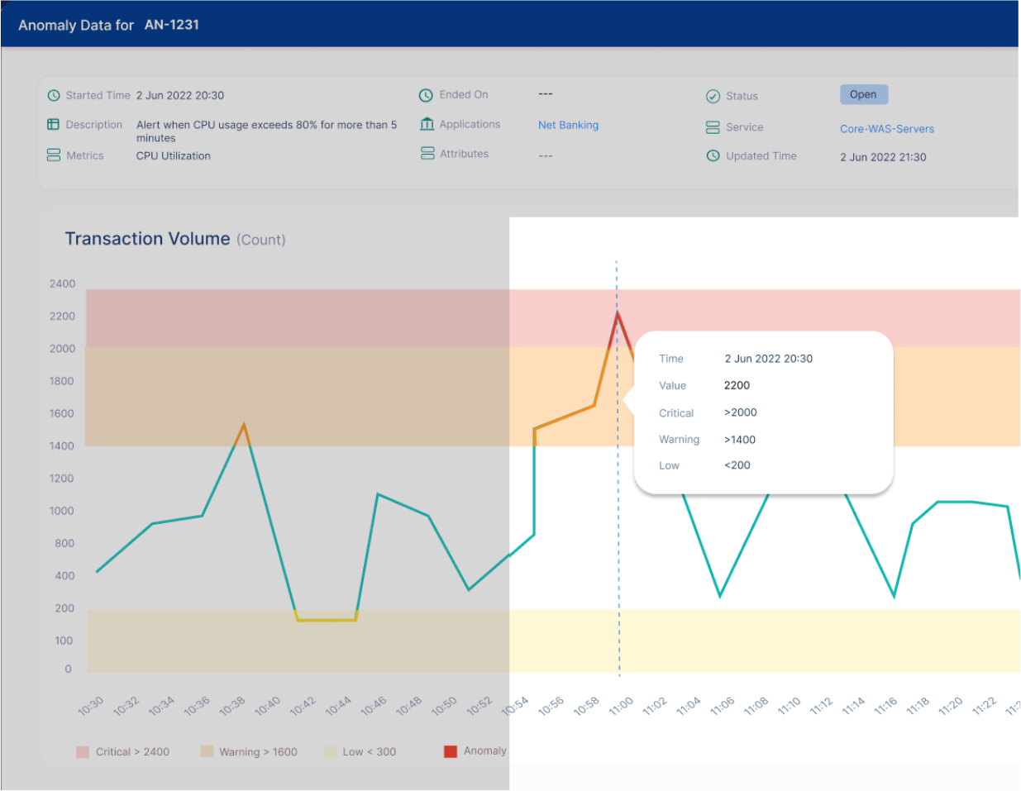The image size is (1021, 791).
Task: Toggle the red Anomaly legend swatch
Action: coord(451,751)
